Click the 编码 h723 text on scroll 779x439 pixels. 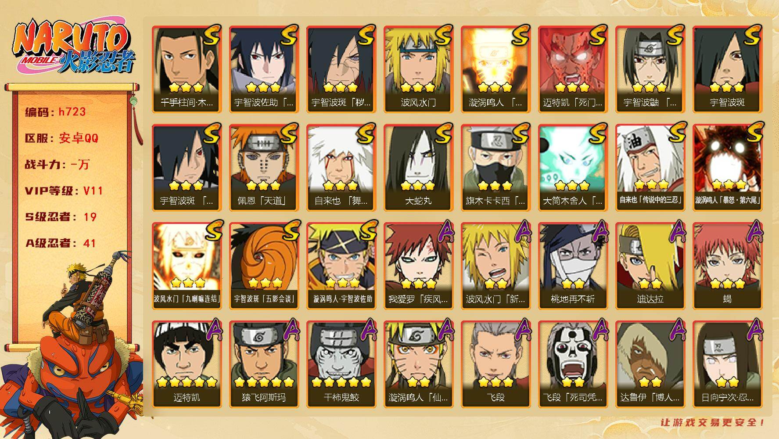coord(55,112)
